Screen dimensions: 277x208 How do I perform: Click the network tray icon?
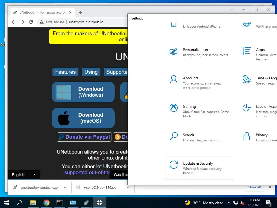point(236,203)
